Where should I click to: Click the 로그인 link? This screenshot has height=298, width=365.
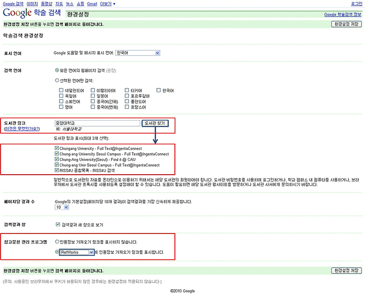[x=356, y=4]
